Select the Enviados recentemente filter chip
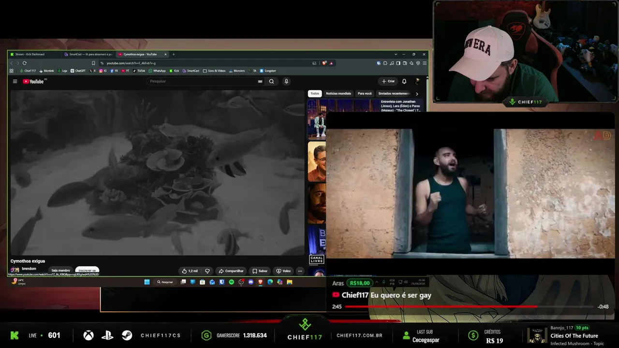Image resolution: width=619 pixels, height=348 pixels. pyautogui.click(x=394, y=93)
